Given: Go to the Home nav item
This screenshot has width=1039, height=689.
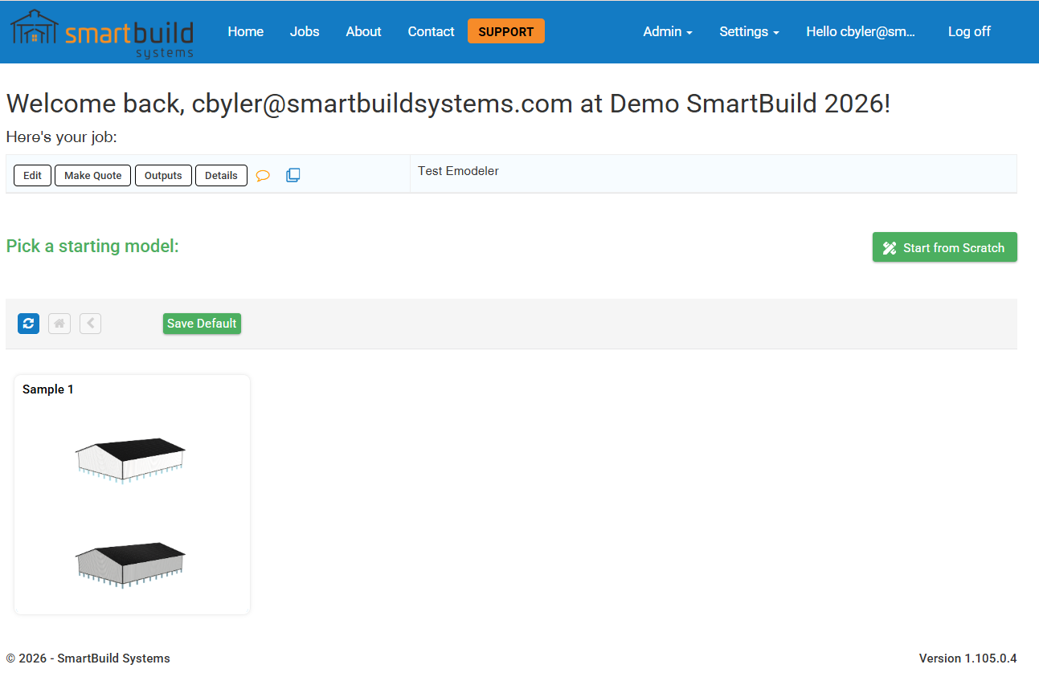Looking at the screenshot, I should pos(246,31).
